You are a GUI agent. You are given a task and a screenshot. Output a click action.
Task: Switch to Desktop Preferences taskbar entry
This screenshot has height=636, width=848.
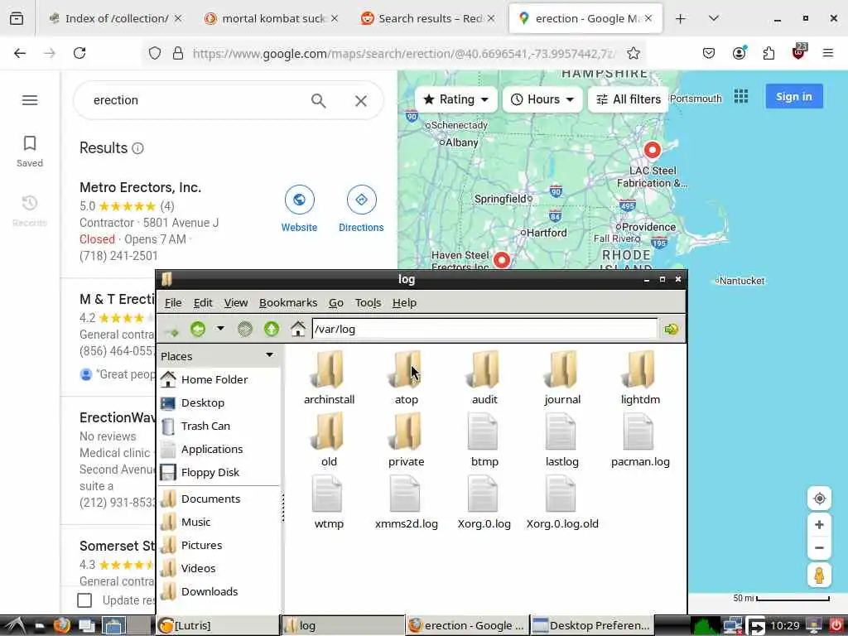592,626
